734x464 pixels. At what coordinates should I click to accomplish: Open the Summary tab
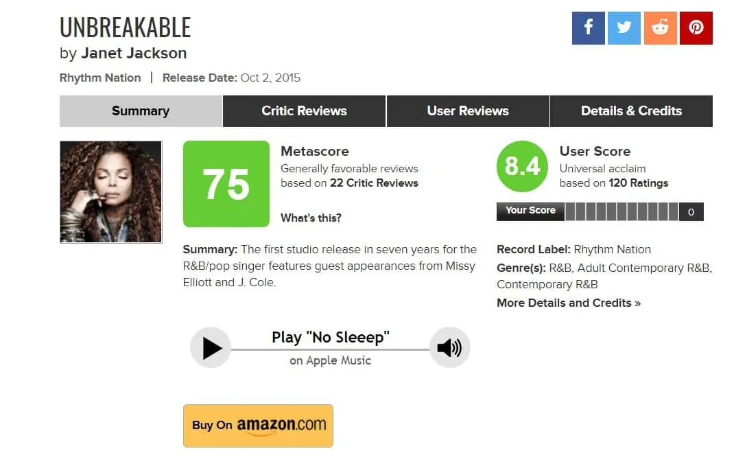[x=141, y=111]
